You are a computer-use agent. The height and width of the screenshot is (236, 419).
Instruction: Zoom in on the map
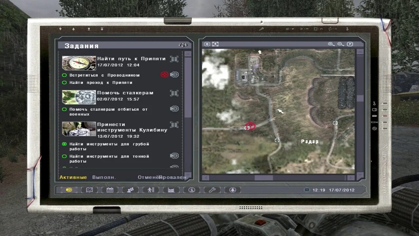[x=331, y=44]
